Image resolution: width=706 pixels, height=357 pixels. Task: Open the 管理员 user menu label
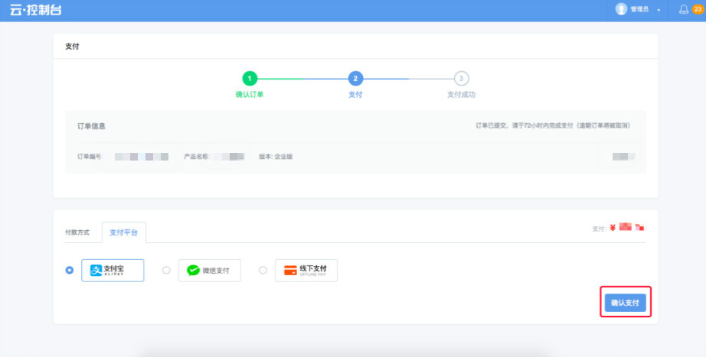tap(639, 10)
